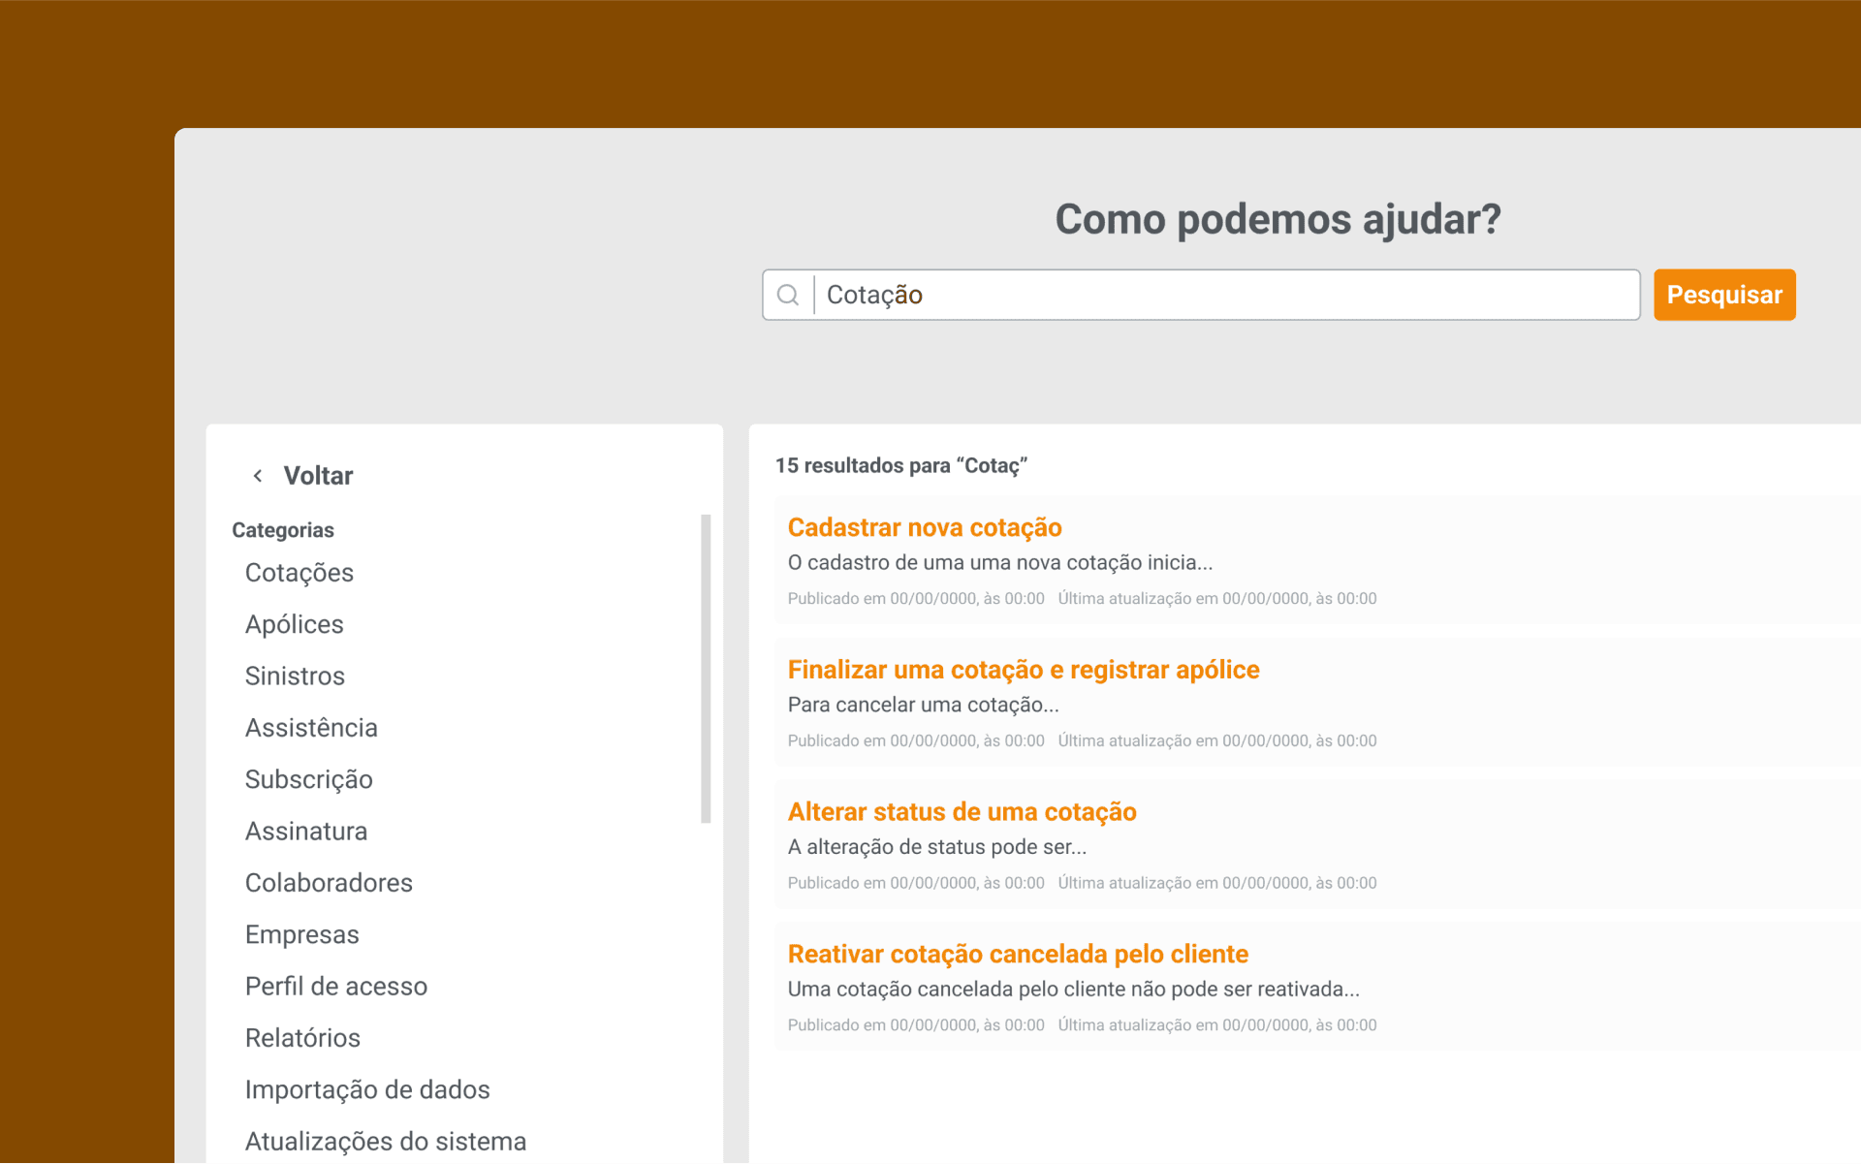Click 'Última atualização' date under Cadastrar nova cotação
Image resolution: width=1861 pixels, height=1164 pixels.
pos(1217,599)
